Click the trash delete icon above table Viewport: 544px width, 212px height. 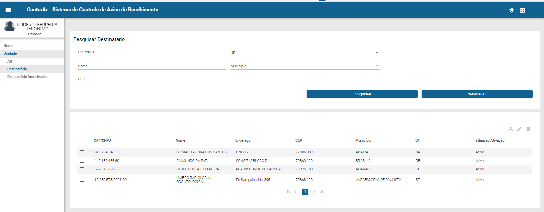point(528,129)
